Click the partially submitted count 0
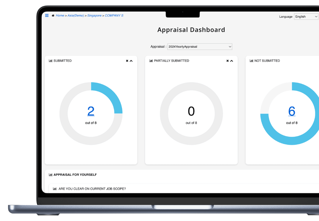This screenshot has width=319, height=221. pyautogui.click(x=191, y=111)
